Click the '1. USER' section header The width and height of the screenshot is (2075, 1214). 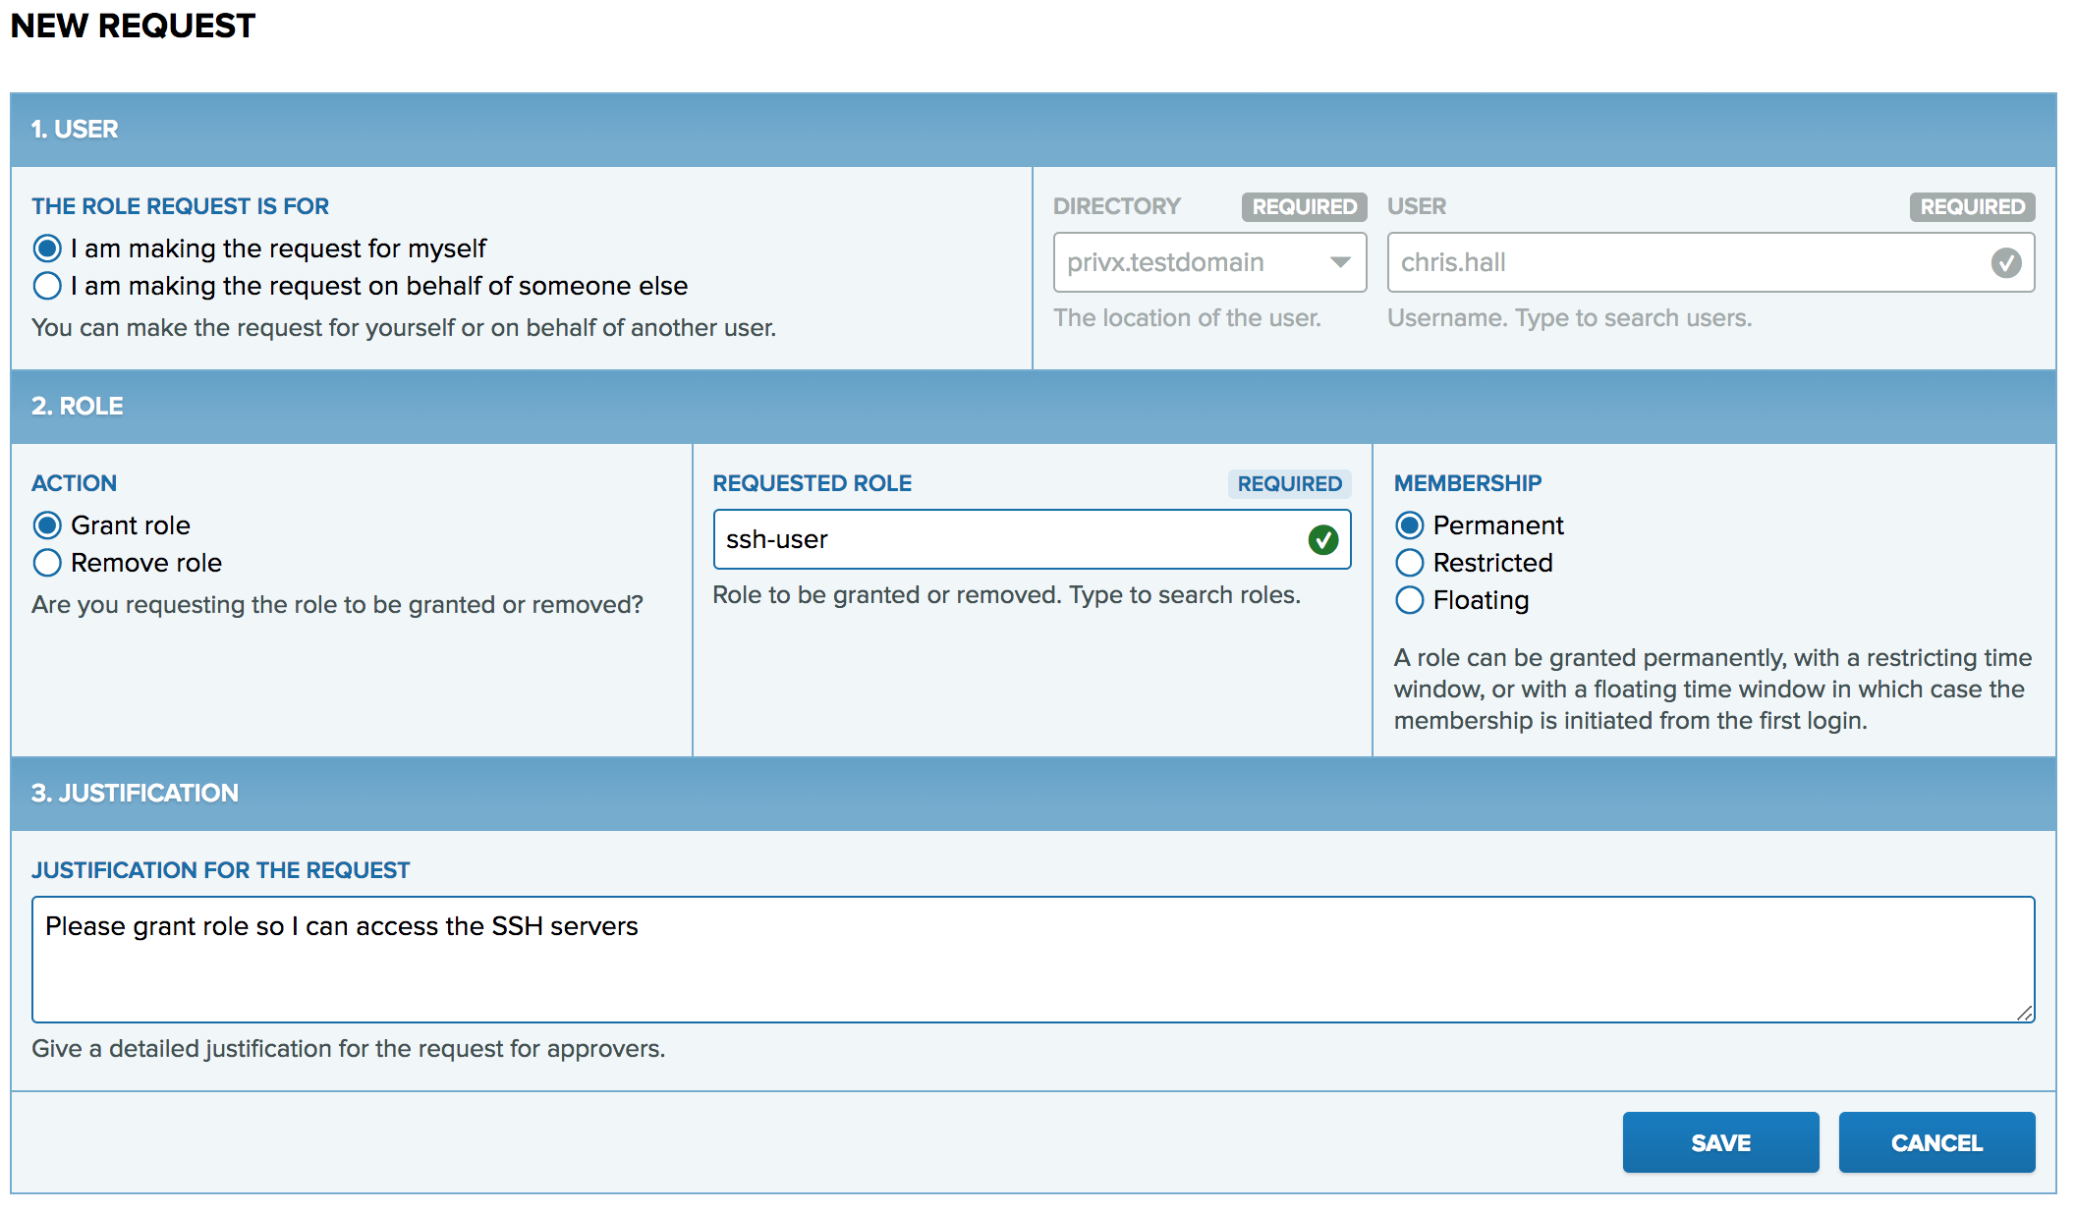tap(75, 130)
